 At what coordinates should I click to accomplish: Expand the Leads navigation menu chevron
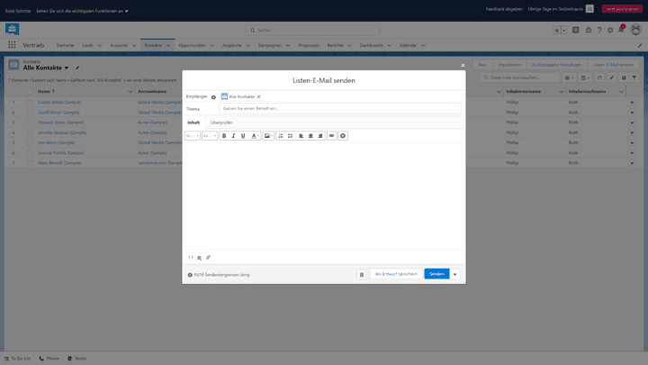coord(99,46)
